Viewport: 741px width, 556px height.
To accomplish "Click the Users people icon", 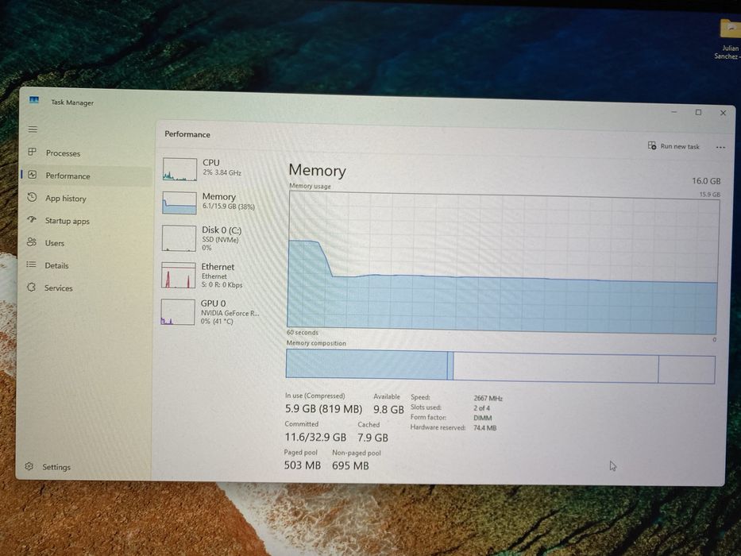I will click(x=32, y=242).
